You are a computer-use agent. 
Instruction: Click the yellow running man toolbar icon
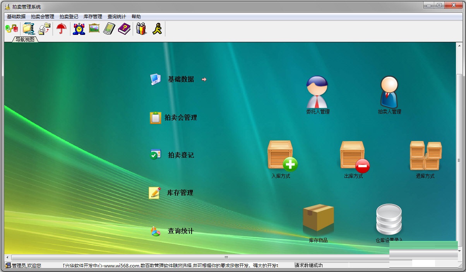(157, 29)
